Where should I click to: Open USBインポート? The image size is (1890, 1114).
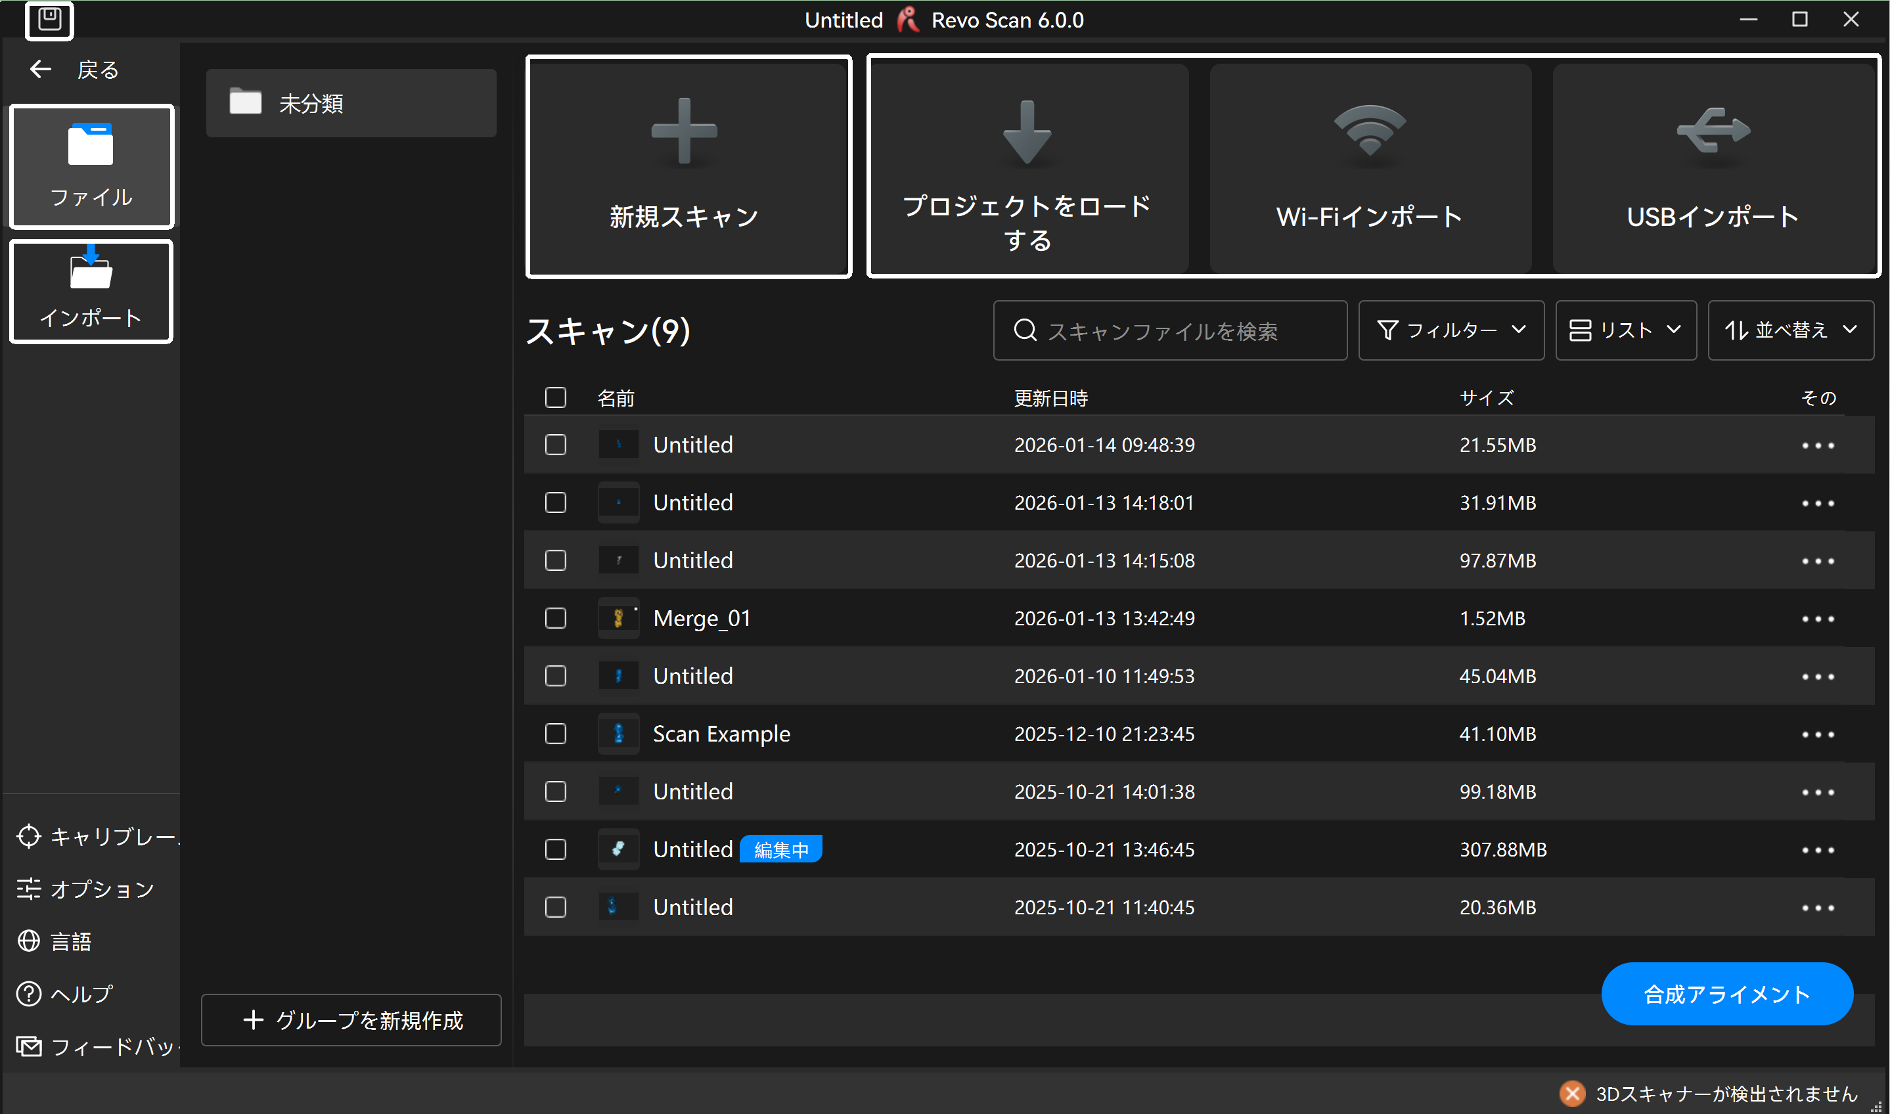[1712, 167]
